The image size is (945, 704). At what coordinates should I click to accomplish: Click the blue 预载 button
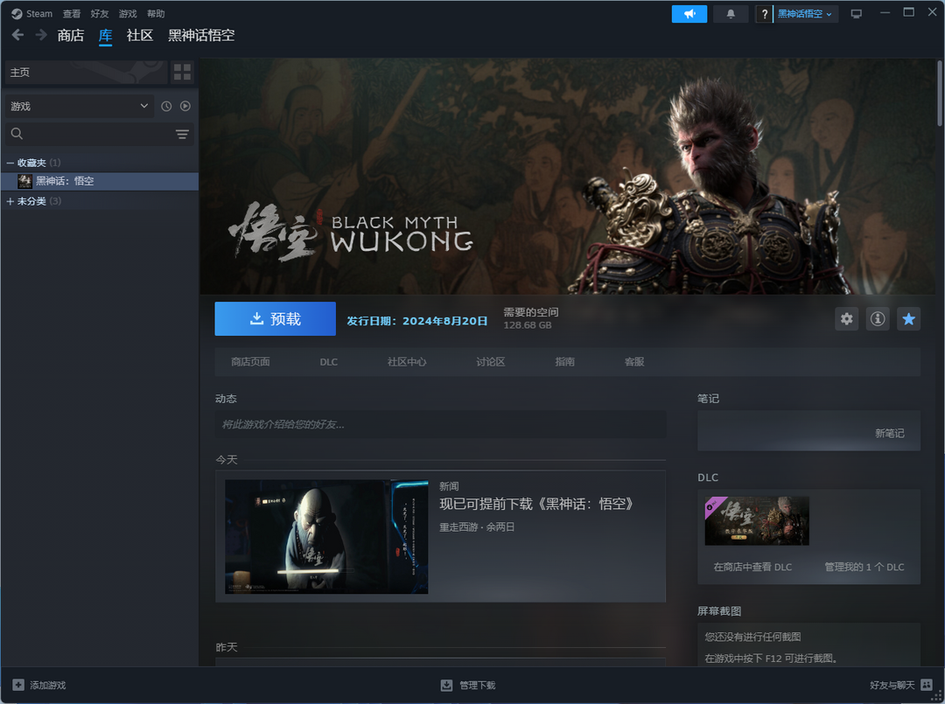pyautogui.click(x=275, y=319)
